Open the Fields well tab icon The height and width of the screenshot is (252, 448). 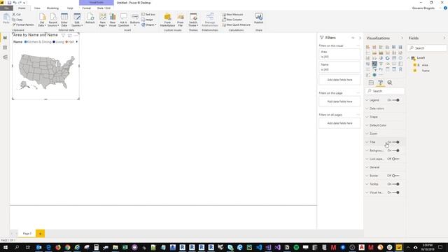coord(371,83)
